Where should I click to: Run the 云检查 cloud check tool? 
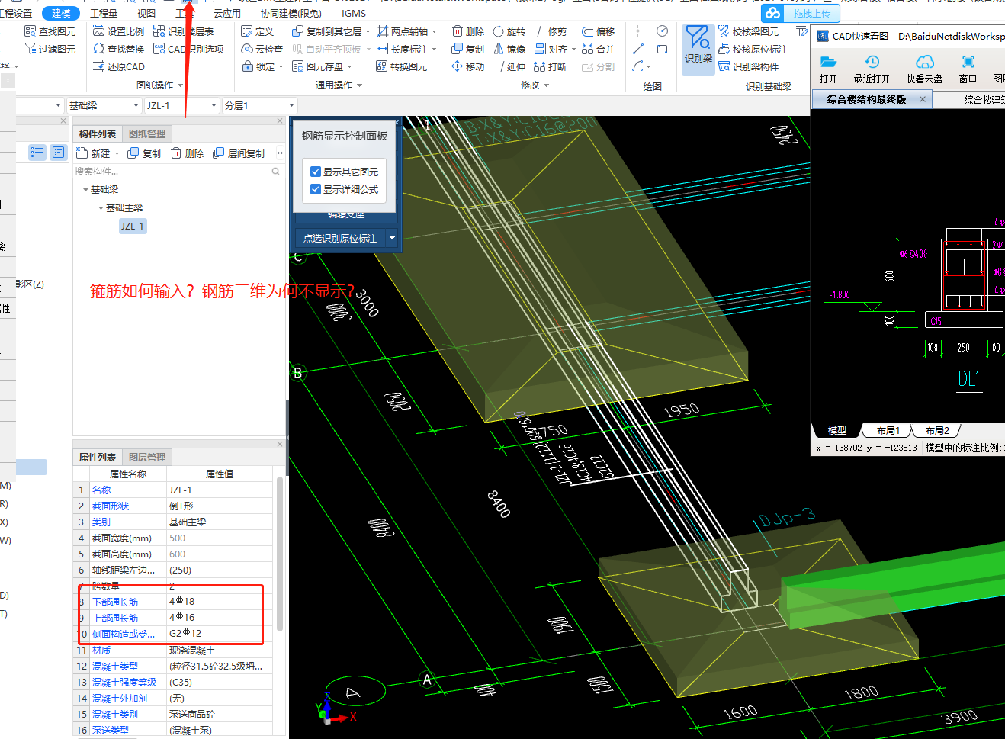(x=262, y=49)
